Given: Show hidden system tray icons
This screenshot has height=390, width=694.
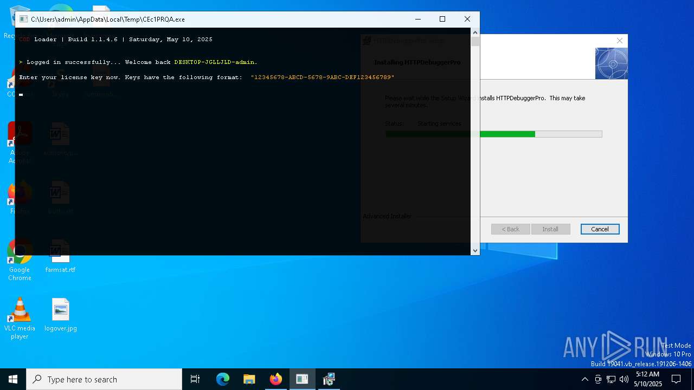Looking at the screenshot, I should point(584,379).
